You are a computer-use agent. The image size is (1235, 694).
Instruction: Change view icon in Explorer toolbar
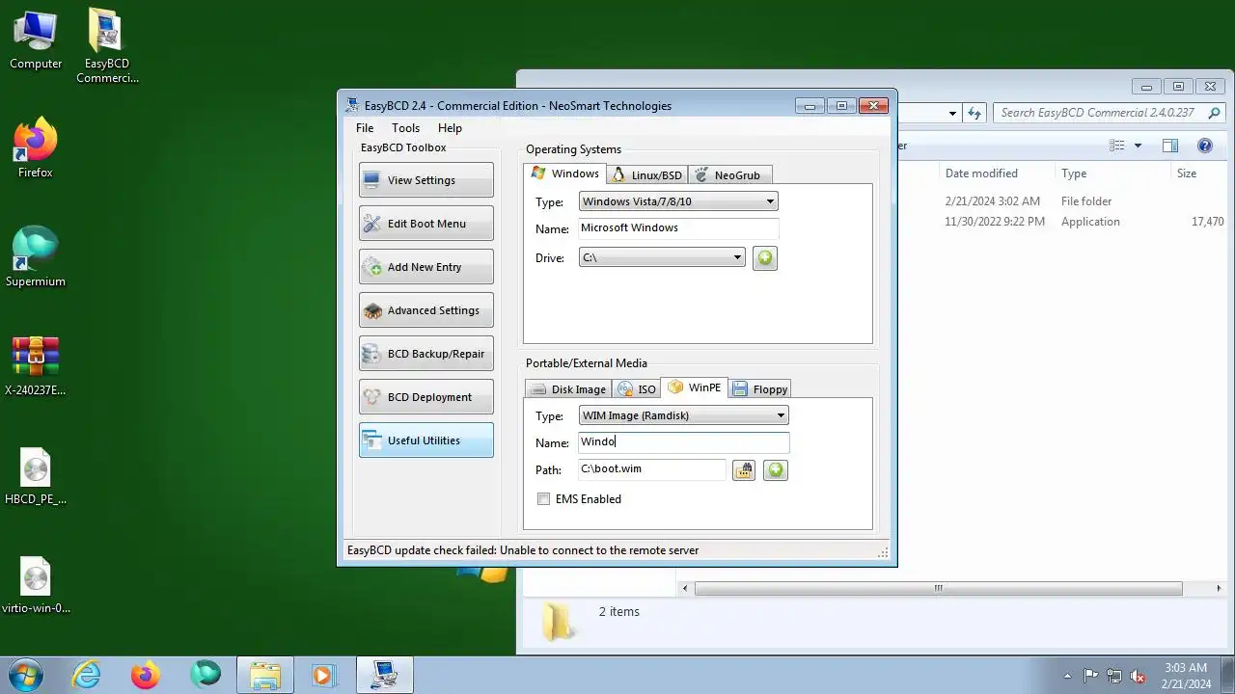pos(1117,146)
